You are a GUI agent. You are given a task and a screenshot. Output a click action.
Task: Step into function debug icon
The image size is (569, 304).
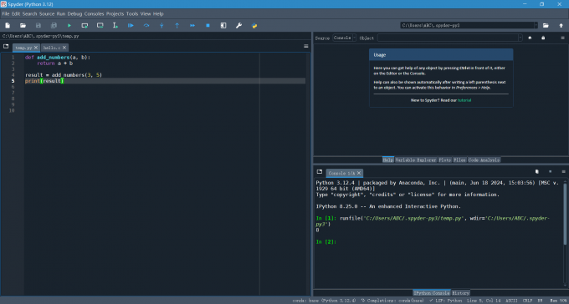pyautogui.click(x=161, y=25)
